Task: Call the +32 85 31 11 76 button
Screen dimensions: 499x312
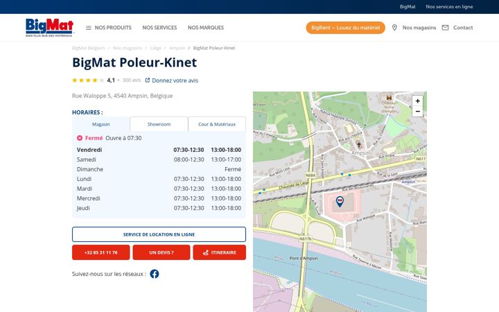Action: 101,252
